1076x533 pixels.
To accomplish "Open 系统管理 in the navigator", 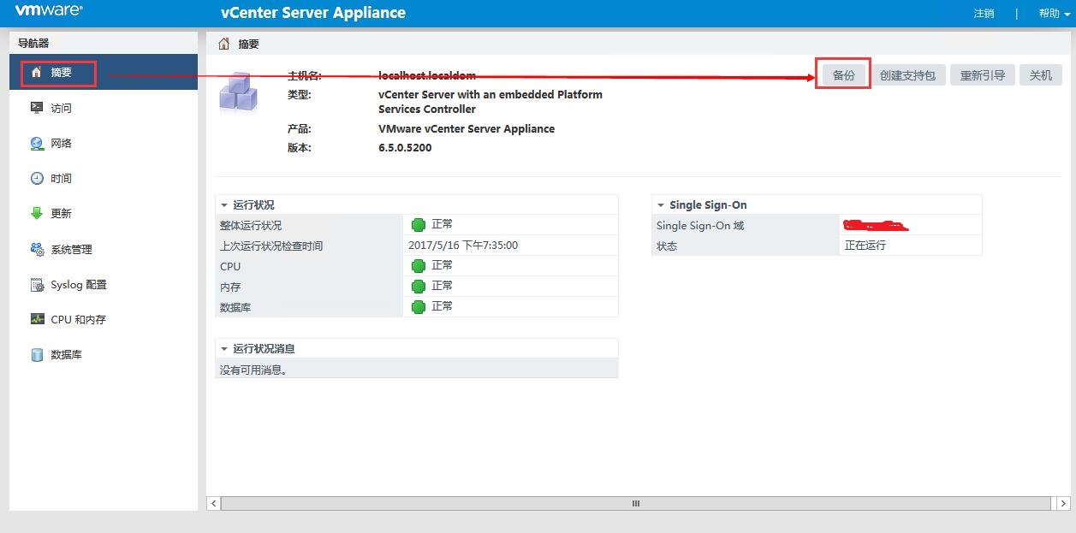I will pos(104,249).
